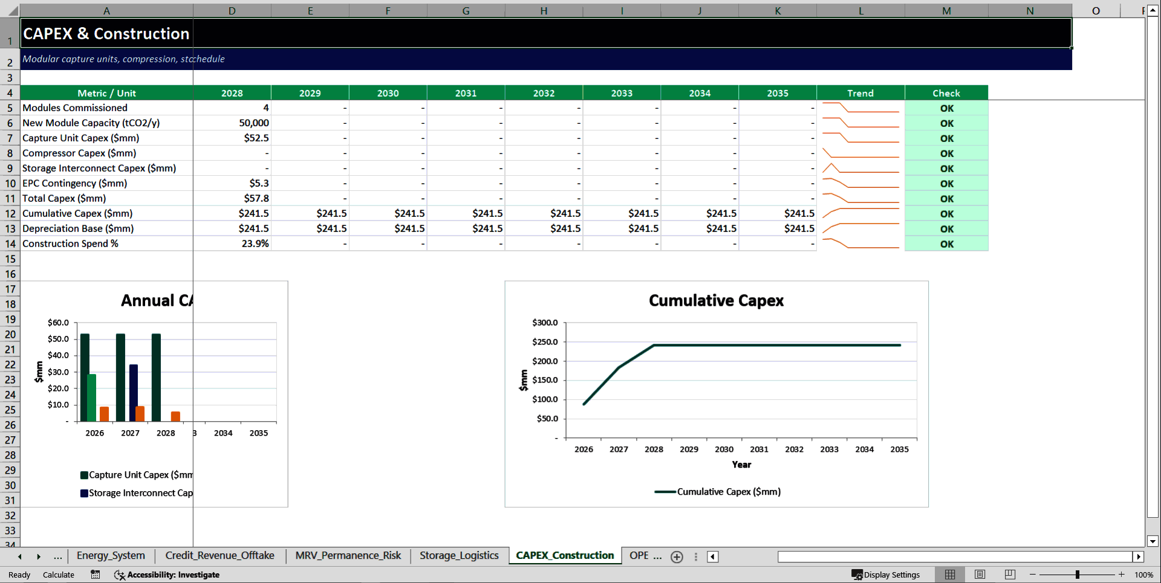Open Display Settings in status bar
Image resolution: width=1161 pixels, height=583 pixels.
[x=886, y=575]
